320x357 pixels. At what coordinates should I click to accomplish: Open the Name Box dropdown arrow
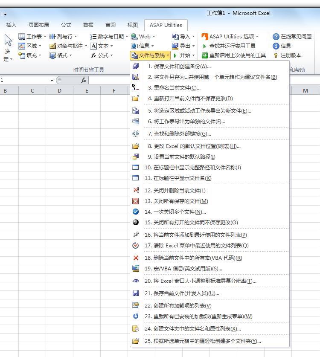[52, 80]
